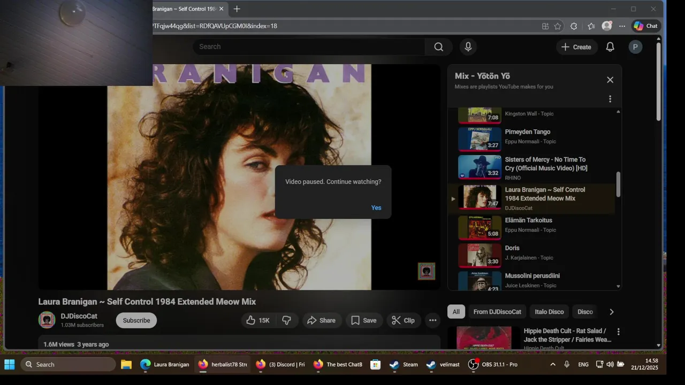685x385 pixels.
Task: Dislike the Laura Branigan video
Action: coord(287,320)
